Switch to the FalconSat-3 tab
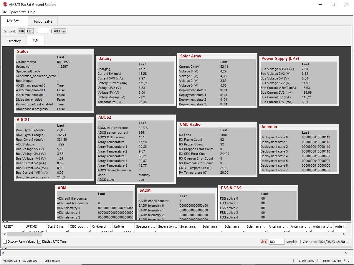This screenshot has height=265, width=354. [43, 21]
